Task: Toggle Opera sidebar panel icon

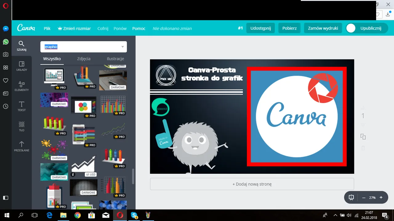Action: [6, 198]
